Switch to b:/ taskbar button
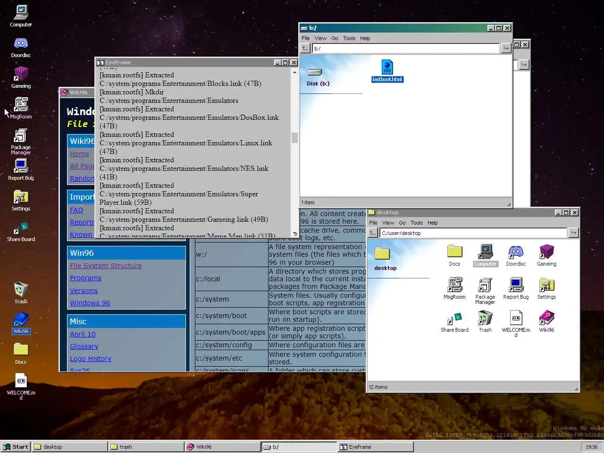The image size is (604, 453). [x=299, y=447]
